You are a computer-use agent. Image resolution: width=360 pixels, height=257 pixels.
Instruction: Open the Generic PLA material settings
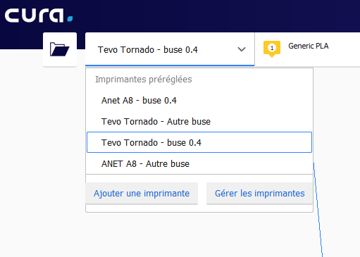click(x=308, y=46)
